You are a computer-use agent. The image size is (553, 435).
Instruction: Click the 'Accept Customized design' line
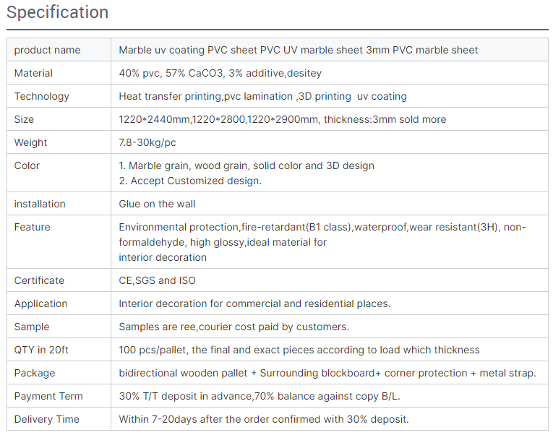click(190, 181)
